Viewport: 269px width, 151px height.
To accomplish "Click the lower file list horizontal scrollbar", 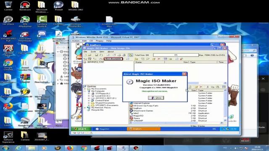I will click(177, 123).
